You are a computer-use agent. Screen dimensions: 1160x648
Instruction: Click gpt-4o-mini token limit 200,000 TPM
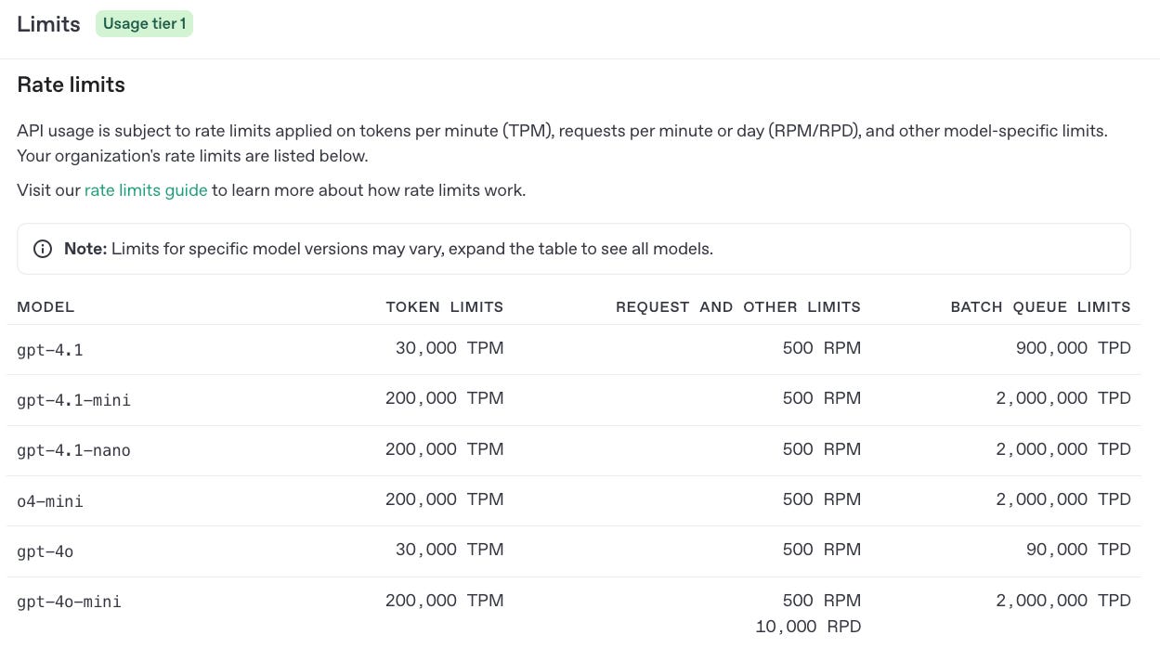pyautogui.click(x=445, y=601)
